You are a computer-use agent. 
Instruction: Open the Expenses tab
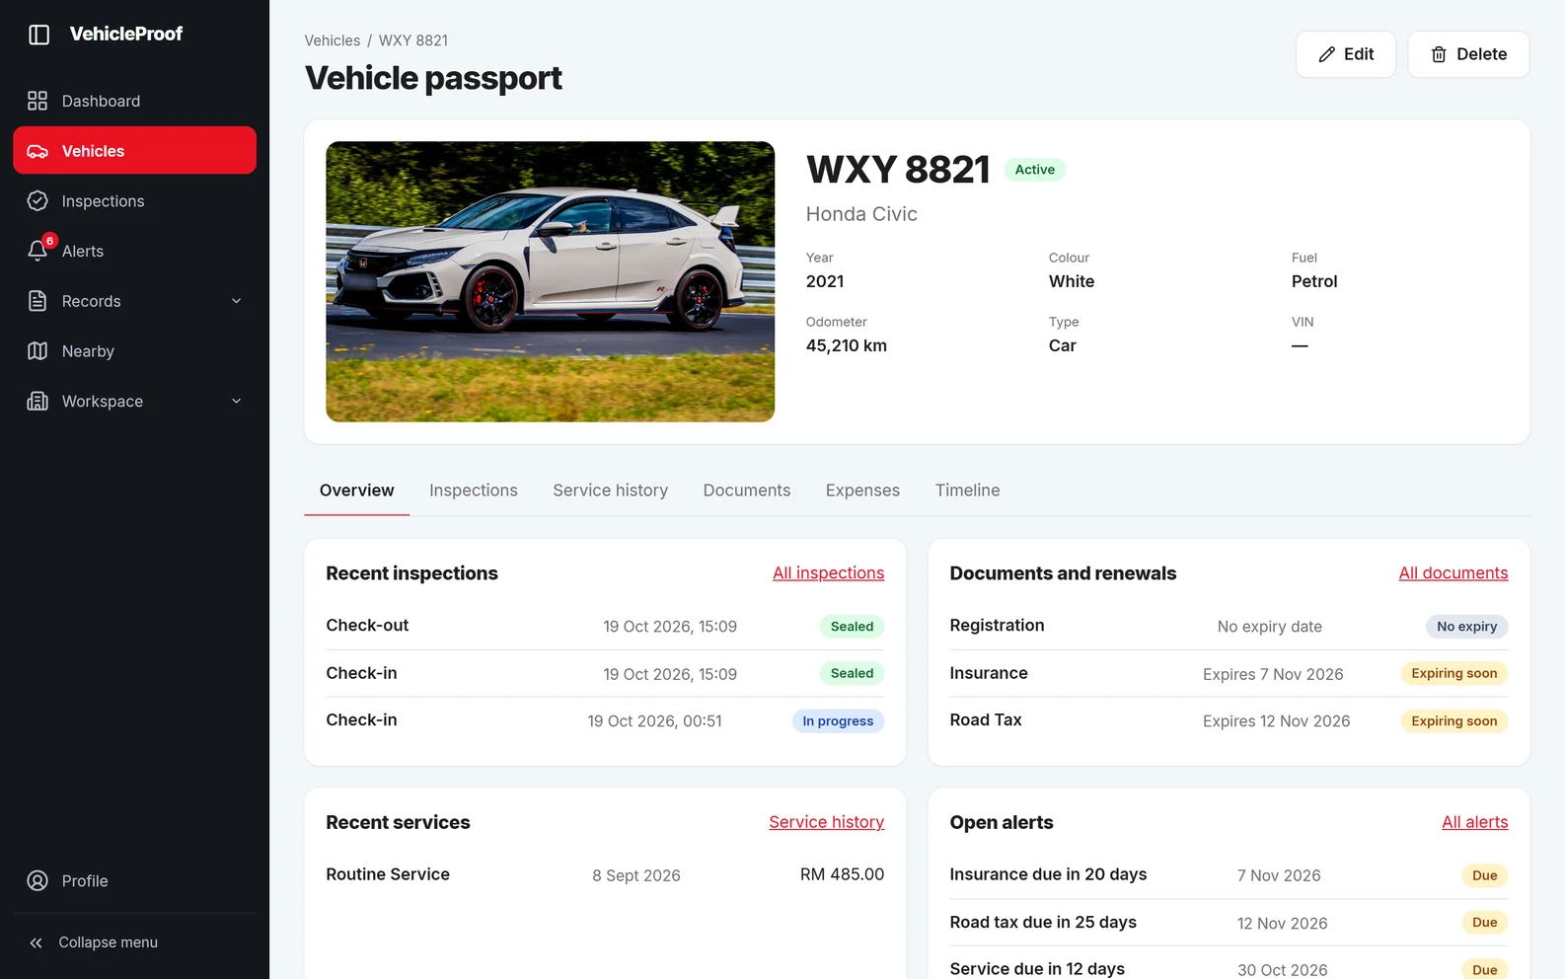[862, 490]
